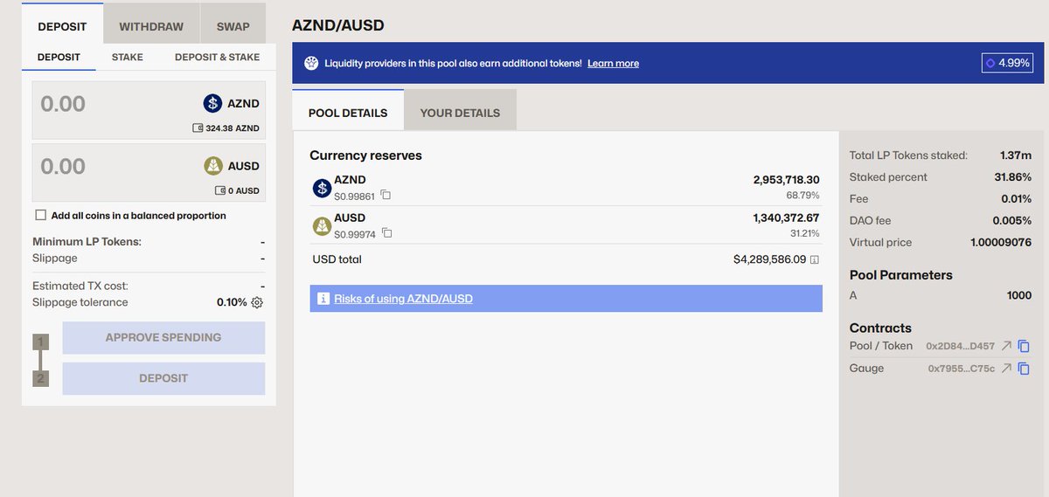
Task: Click the DAO fee value 0.005%
Action: 1012,220
